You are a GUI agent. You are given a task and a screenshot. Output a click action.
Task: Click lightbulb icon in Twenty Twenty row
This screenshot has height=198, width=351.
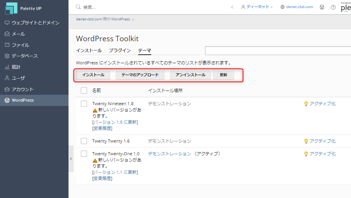point(306,141)
